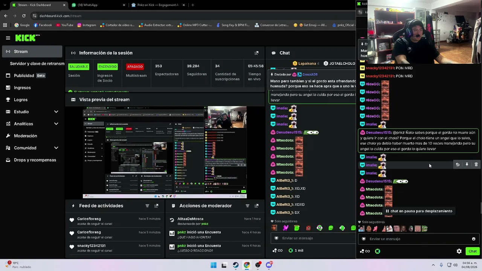Screen dimensions: 482x271
Task: Click the Feed de actividades filter icon
Action: pyautogui.click(x=147, y=206)
